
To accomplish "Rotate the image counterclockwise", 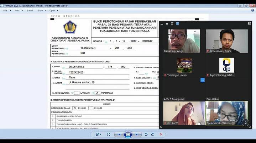I will click(145, 134).
